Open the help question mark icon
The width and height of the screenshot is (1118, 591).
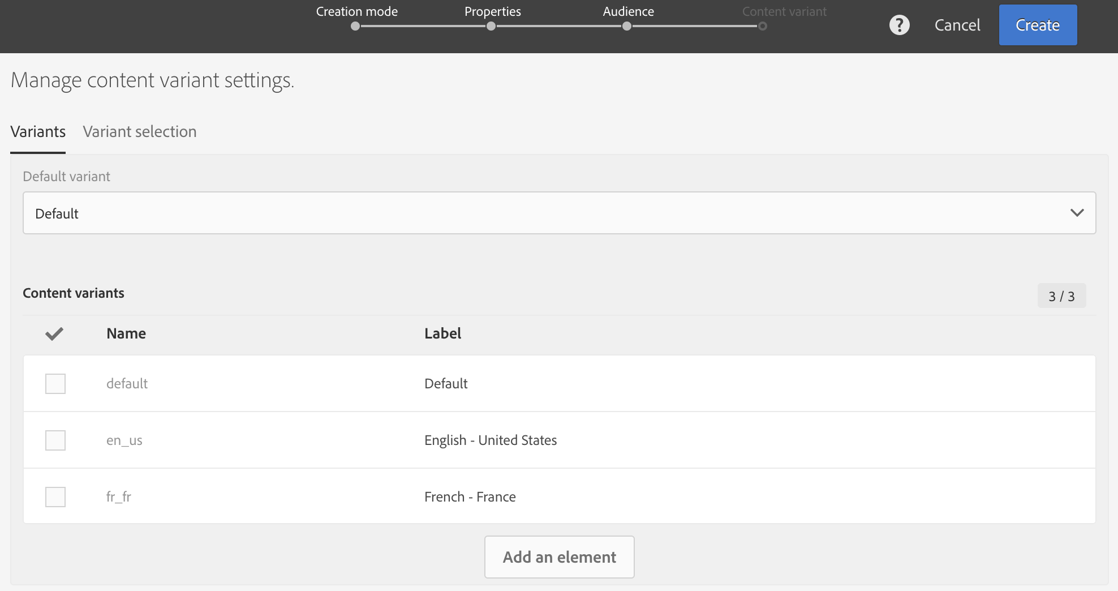(899, 25)
